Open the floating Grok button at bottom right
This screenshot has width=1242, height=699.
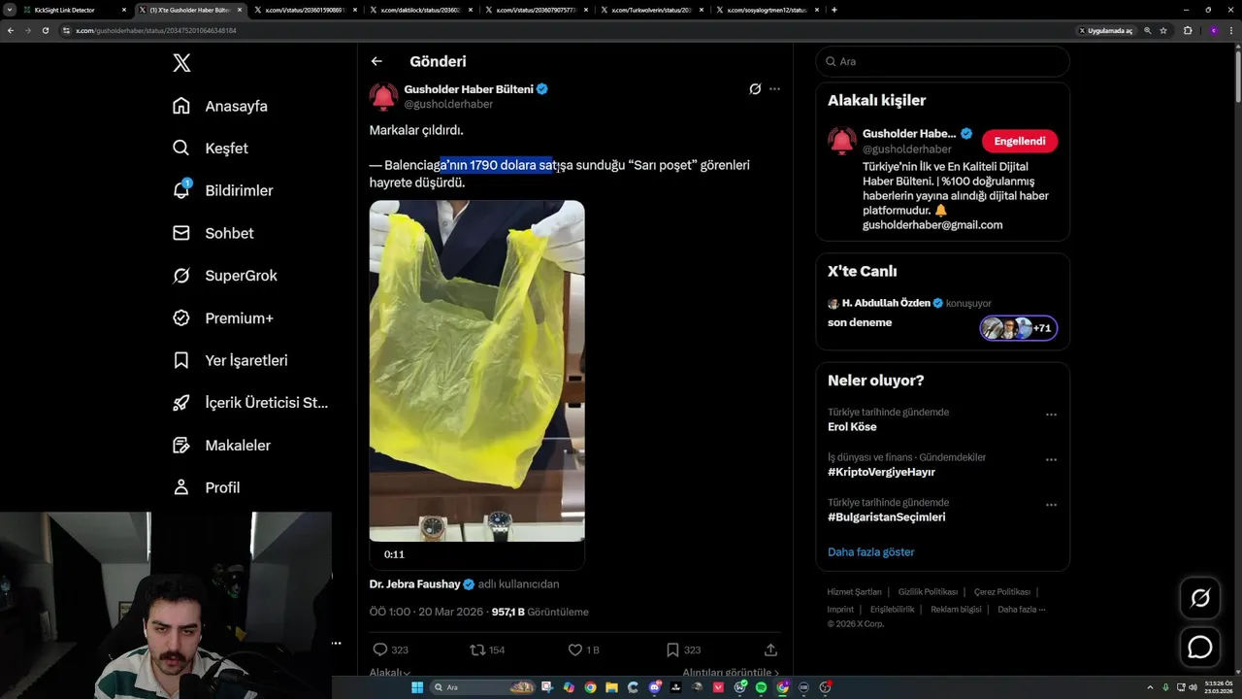click(1200, 598)
